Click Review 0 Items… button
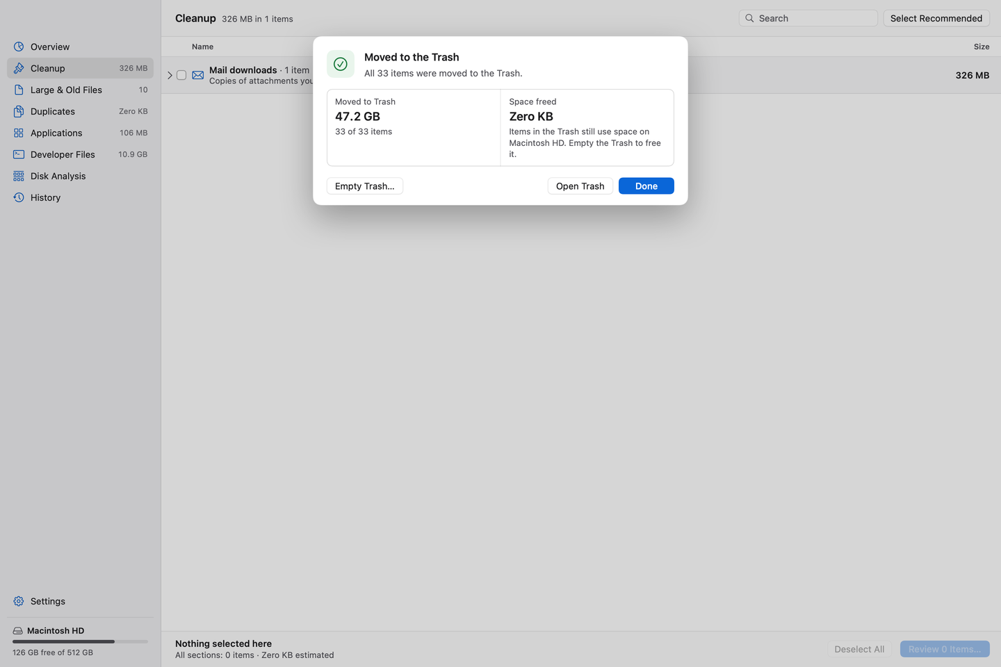Image resolution: width=1001 pixels, height=667 pixels. pyautogui.click(x=945, y=649)
